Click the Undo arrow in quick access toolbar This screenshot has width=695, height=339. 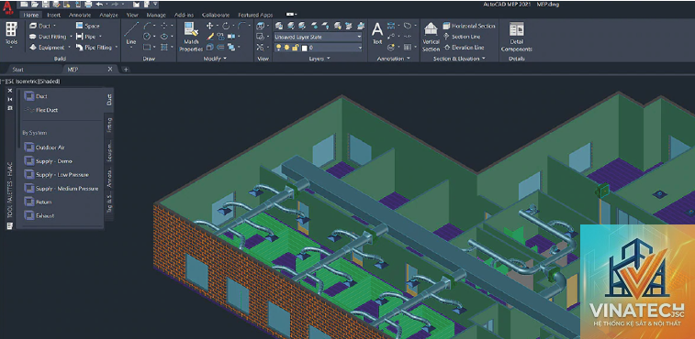click(99, 5)
